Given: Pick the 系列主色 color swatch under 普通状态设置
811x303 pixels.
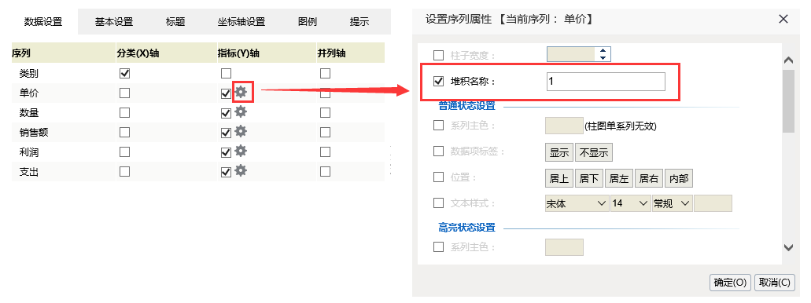Looking at the screenshot, I should pos(564,126).
